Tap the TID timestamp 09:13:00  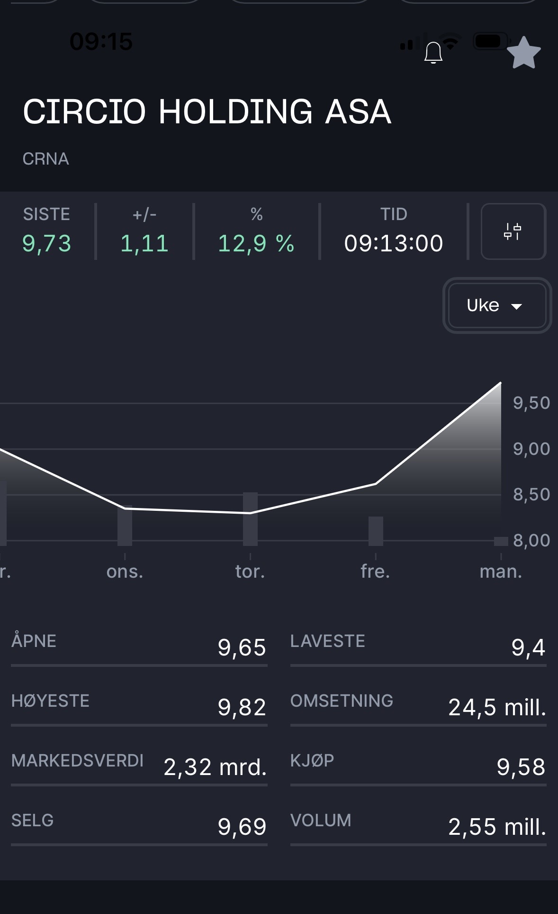[x=393, y=243]
